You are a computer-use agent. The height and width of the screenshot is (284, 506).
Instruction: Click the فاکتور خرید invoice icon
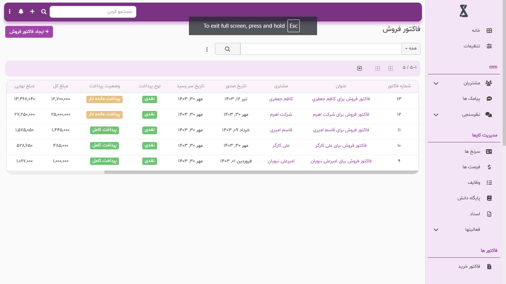(x=489, y=267)
